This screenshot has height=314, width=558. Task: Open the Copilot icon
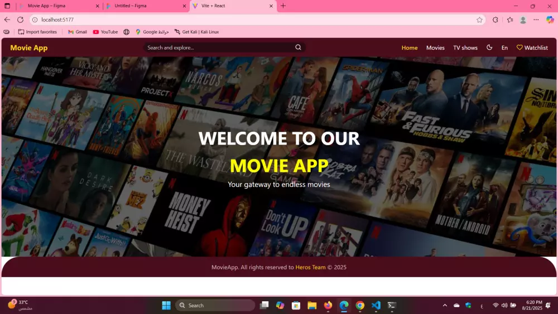point(550,20)
